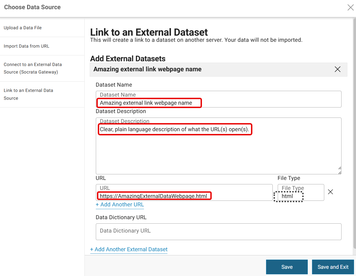The image size is (356, 276).
Task: Click the Dataset Name input field
Action: [218, 102]
